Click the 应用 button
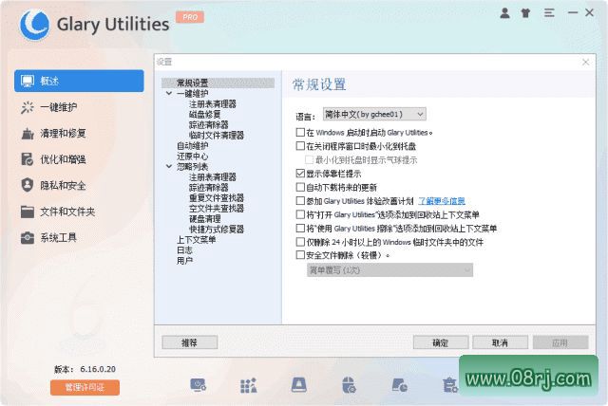Viewport: 608px width, 406px height. coord(560,342)
